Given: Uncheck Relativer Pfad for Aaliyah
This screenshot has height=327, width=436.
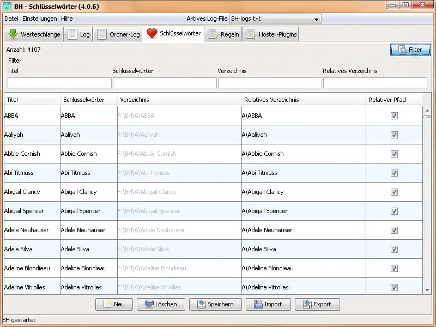Looking at the screenshot, I should coord(394,135).
